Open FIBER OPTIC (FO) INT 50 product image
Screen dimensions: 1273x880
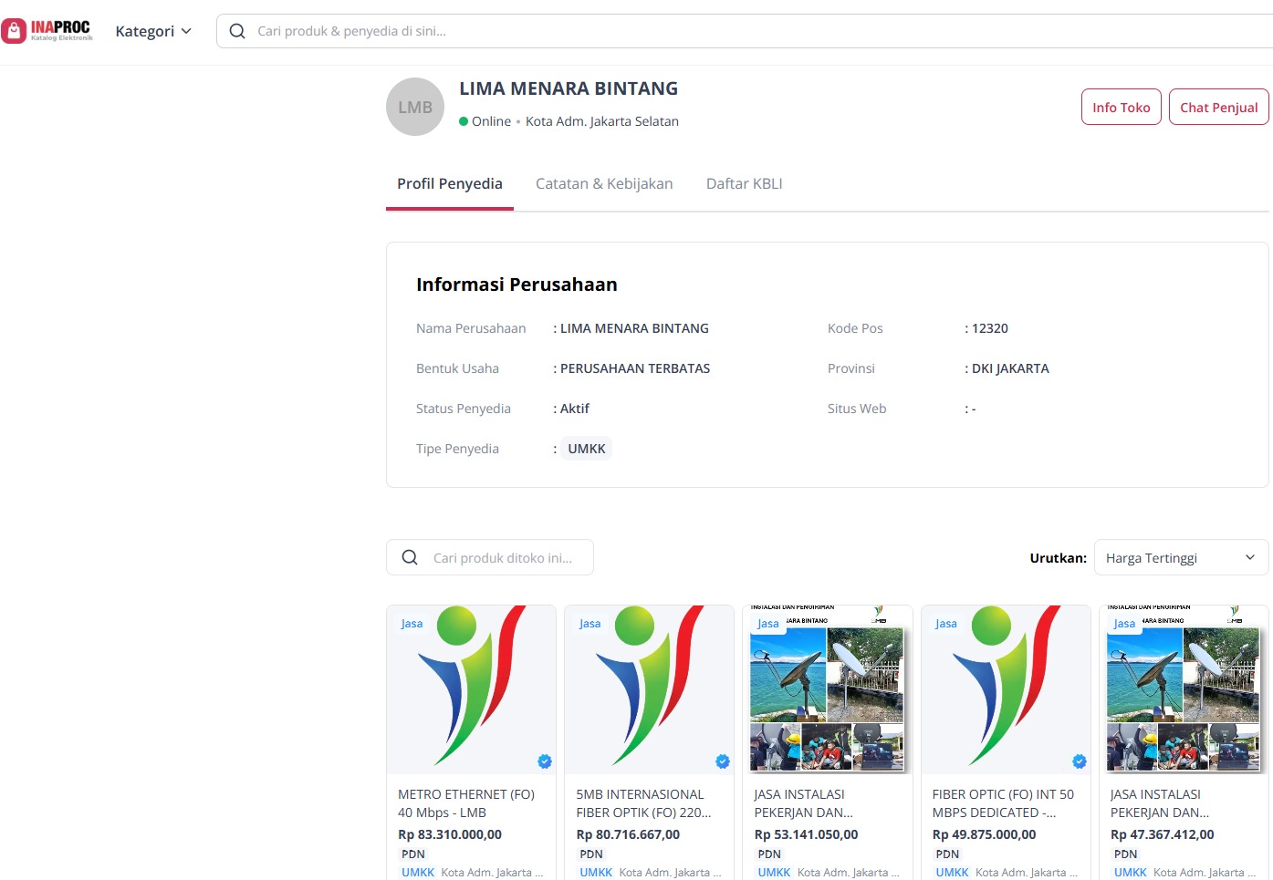click(x=1006, y=689)
